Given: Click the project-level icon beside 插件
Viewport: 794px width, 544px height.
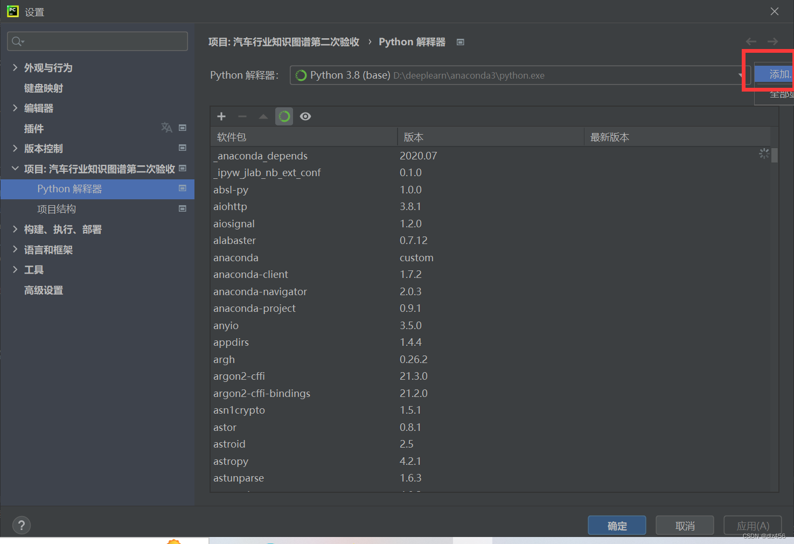Looking at the screenshot, I should pos(183,128).
